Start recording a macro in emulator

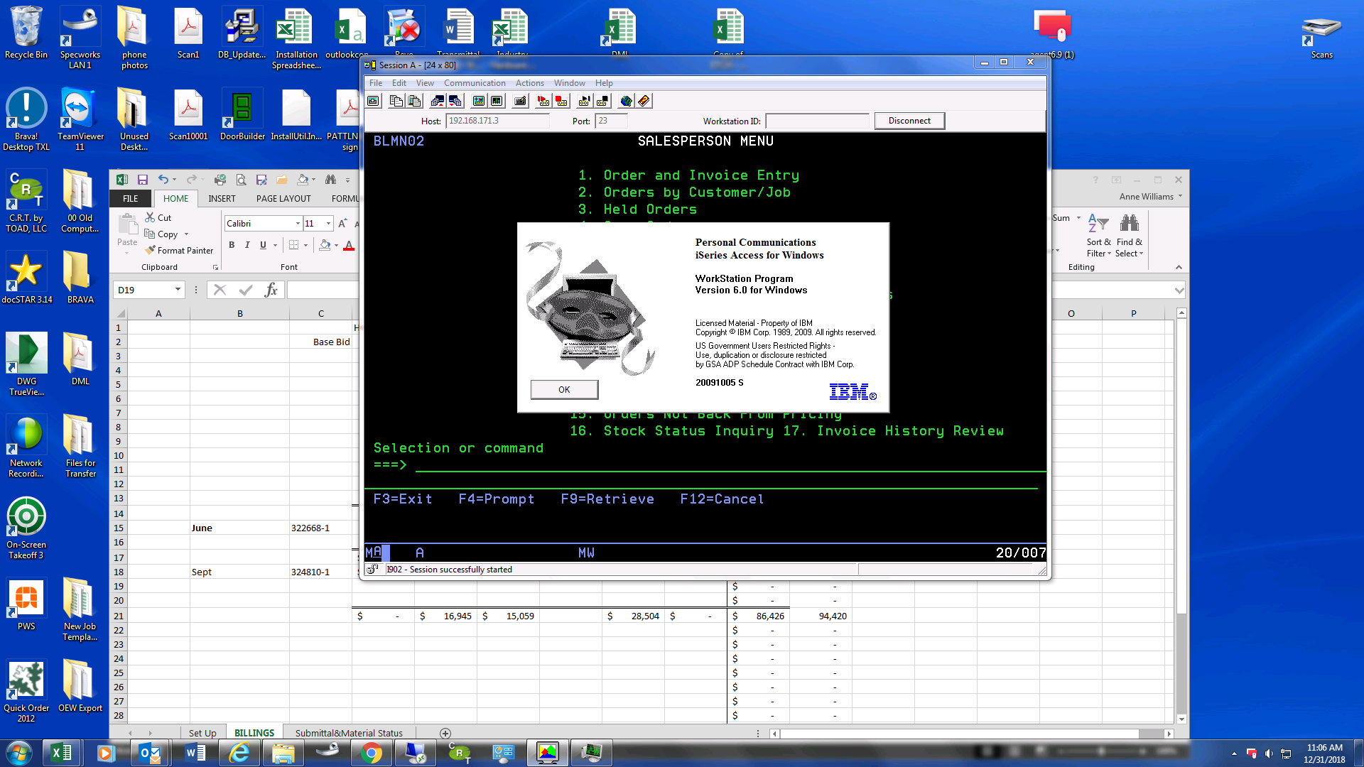coord(543,101)
